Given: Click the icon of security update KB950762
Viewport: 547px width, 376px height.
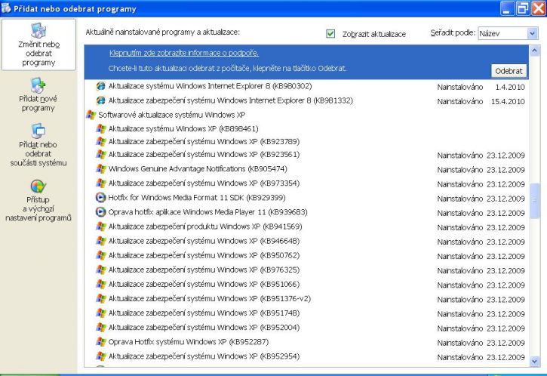Looking at the screenshot, I should pos(101,255).
